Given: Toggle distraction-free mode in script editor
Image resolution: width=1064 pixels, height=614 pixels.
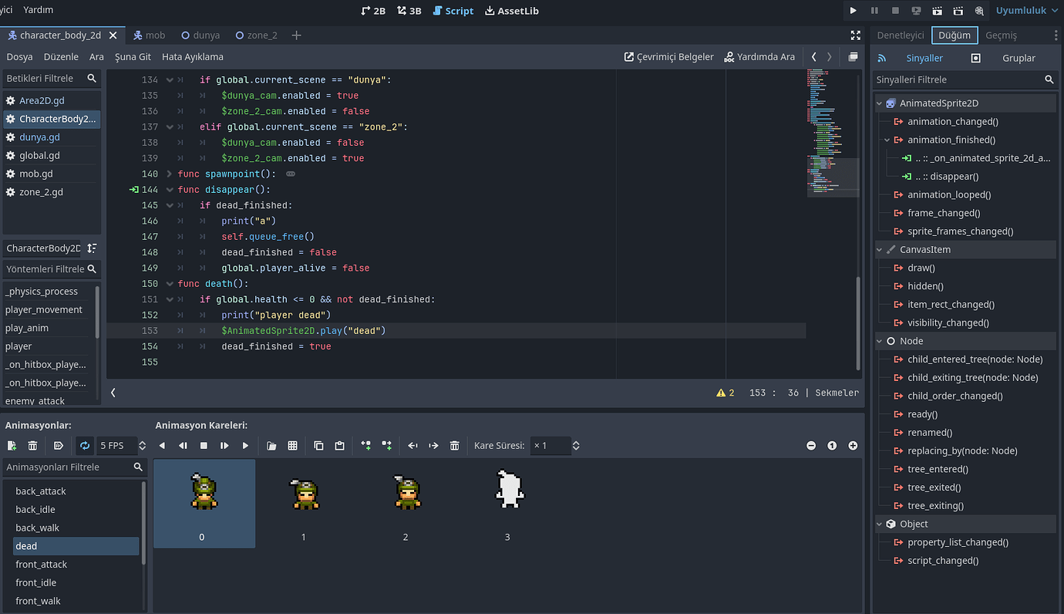Looking at the screenshot, I should pos(855,35).
